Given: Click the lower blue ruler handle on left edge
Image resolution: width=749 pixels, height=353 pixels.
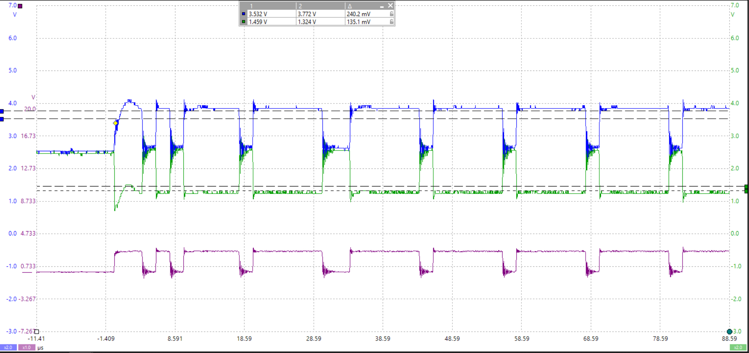Looking at the screenshot, I should 2,119.
